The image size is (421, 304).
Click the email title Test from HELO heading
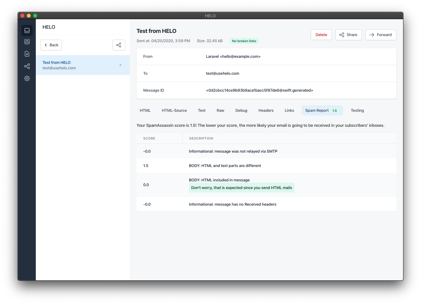point(156,31)
